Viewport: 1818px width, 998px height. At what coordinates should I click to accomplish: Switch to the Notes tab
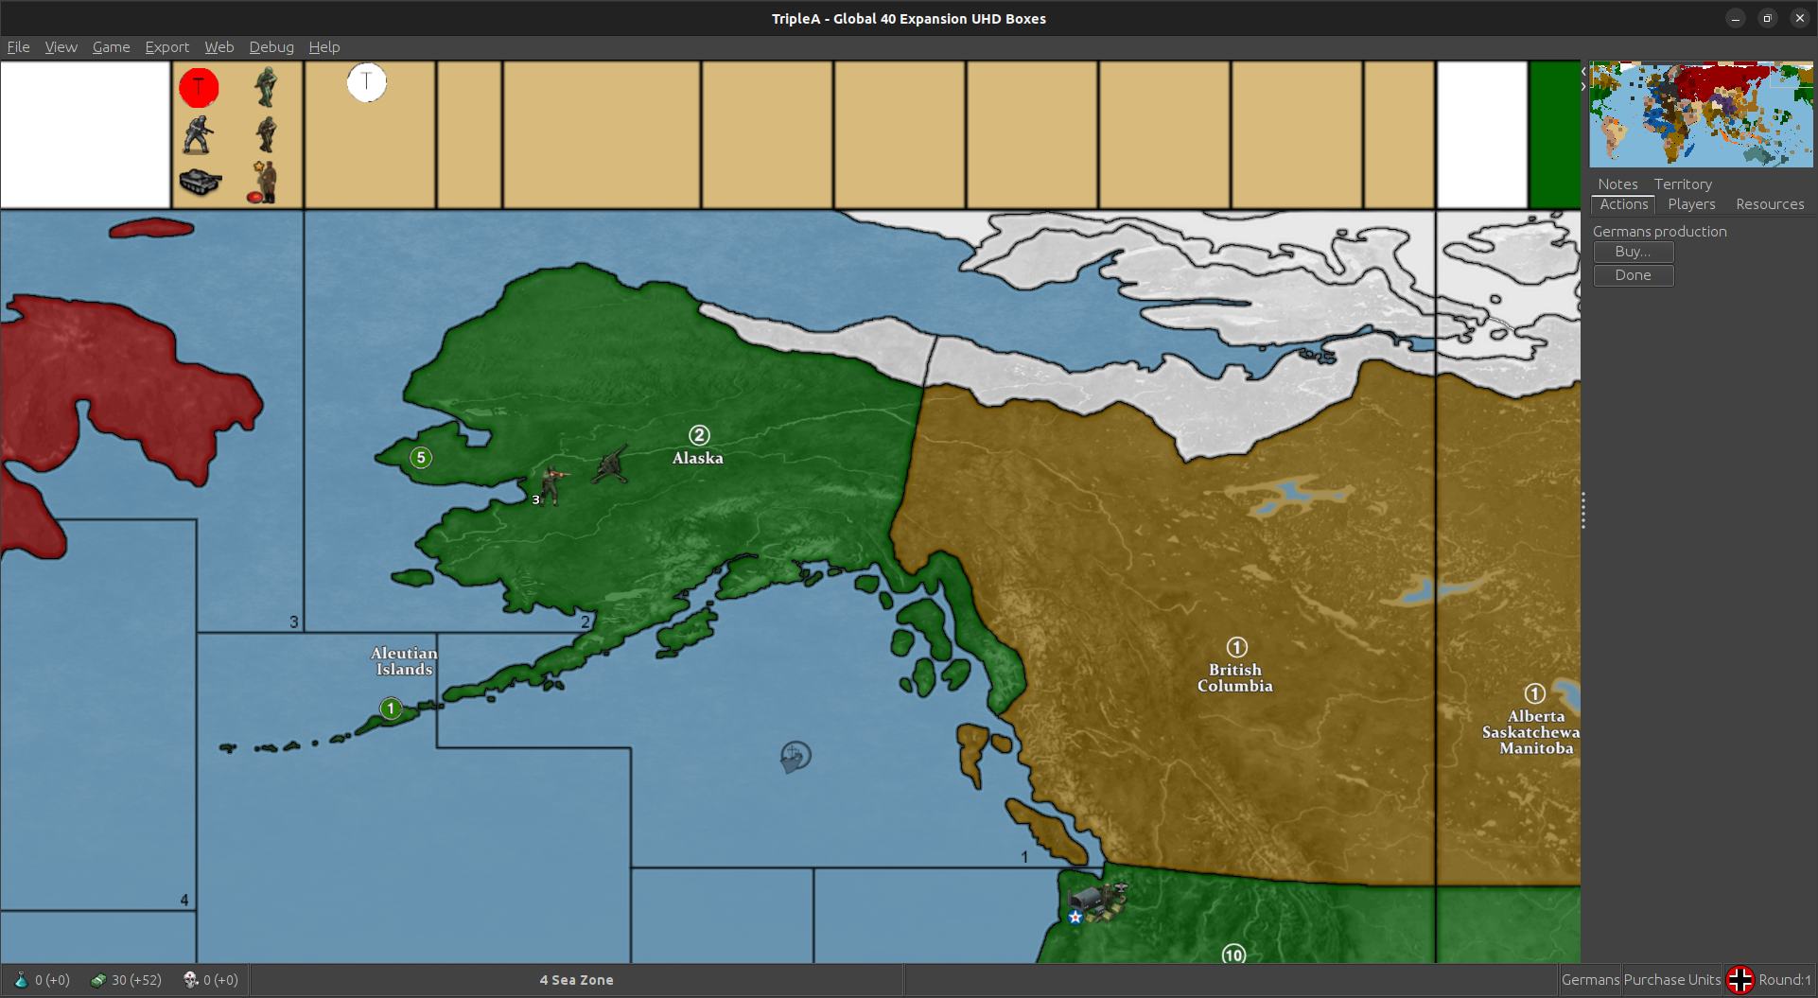pos(1617,184)
